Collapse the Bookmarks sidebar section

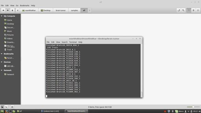[2, 54]
